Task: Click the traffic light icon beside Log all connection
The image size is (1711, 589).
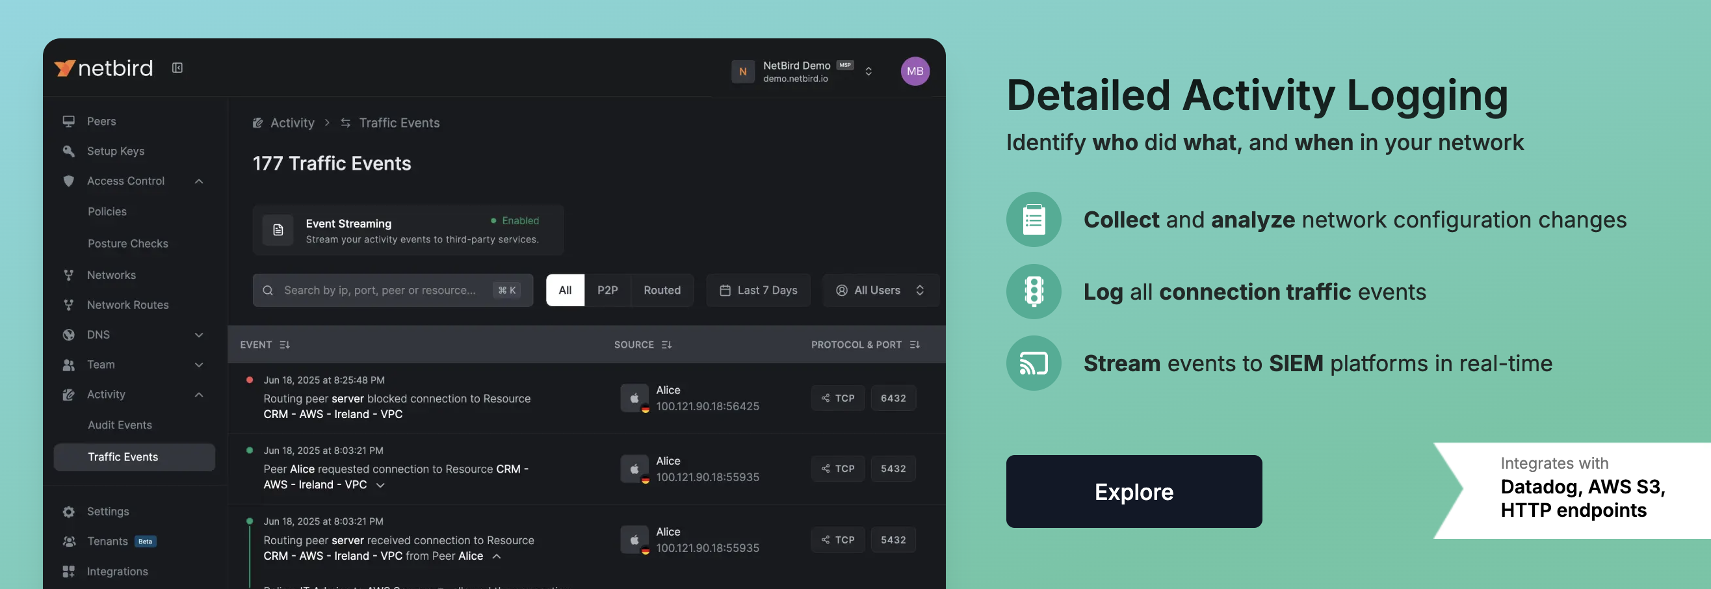Action: point(1034,291)
